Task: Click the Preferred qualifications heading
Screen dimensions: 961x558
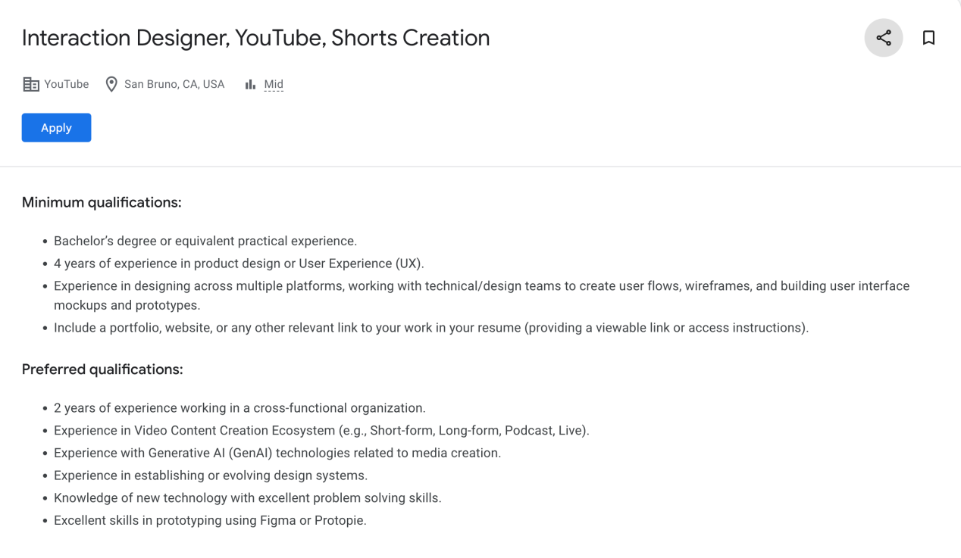Action: (102, 369)
